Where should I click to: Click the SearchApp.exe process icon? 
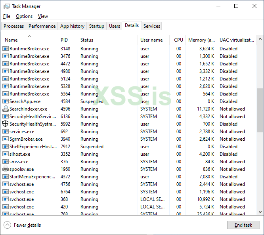(x=6, y=101)
